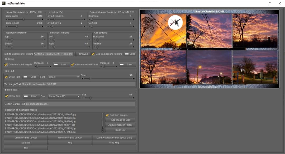Click the Exit button
Image resolution: width=285 pixels, height=154 pixels.
pos(26,148)
